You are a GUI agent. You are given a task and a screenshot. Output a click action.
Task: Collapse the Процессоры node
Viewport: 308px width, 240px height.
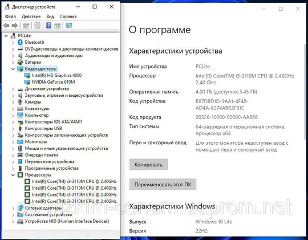pos(13,175)
